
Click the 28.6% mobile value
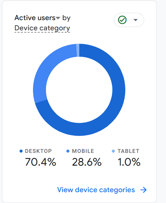click(x=87, y=162)
